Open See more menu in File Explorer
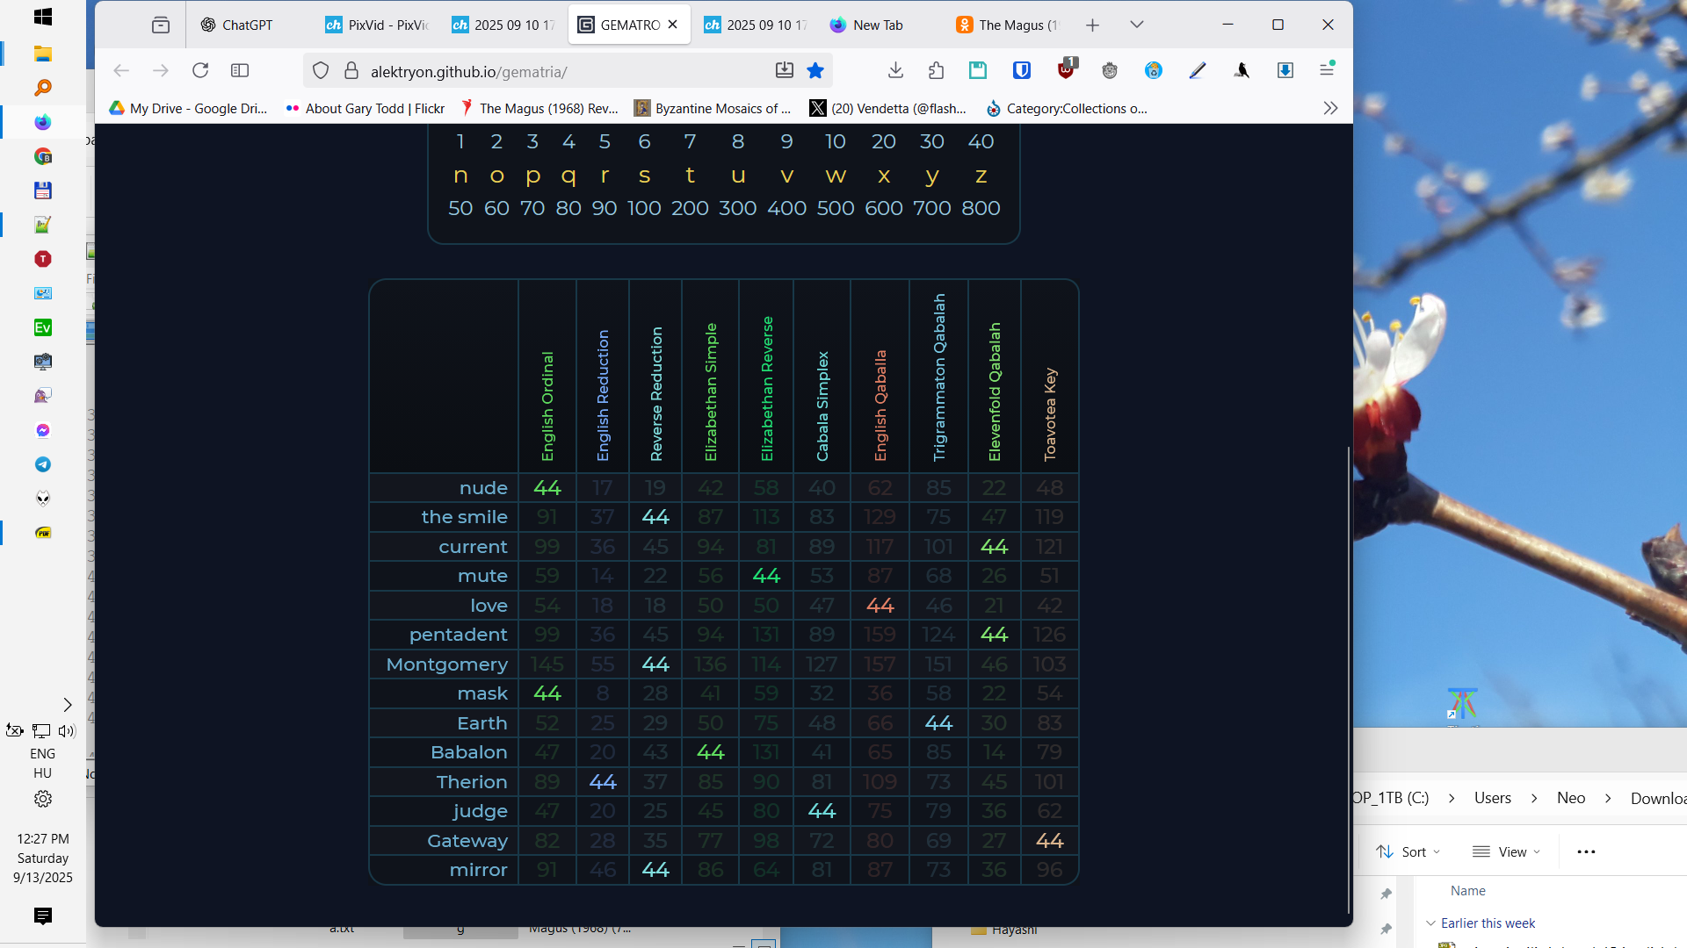The height and width of the screenshot is (948, 1687). tap(1586, 851)
